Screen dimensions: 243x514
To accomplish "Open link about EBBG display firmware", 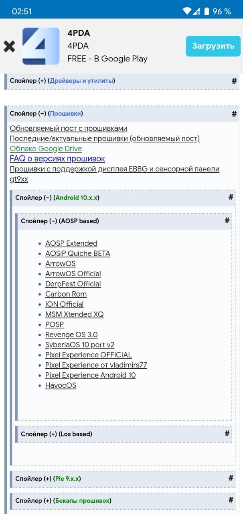I will click(x=114, y=174).
